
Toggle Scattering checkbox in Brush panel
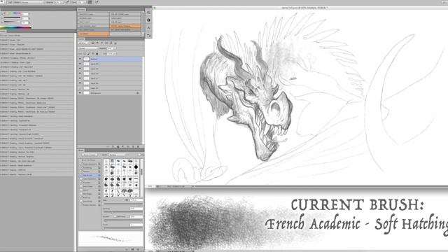[x=81, y=168]
